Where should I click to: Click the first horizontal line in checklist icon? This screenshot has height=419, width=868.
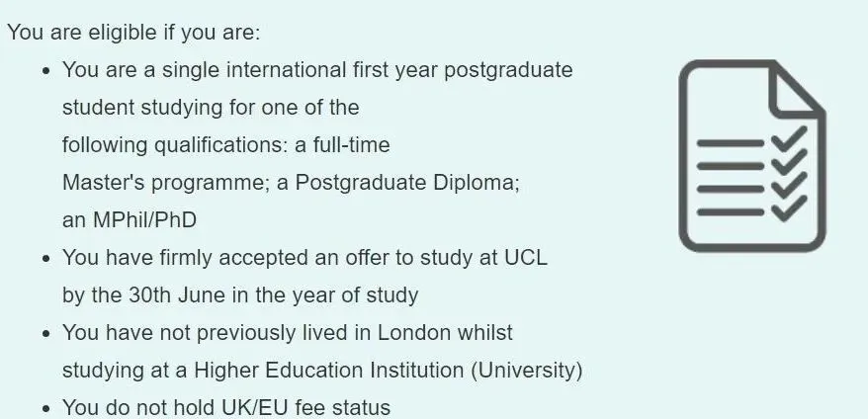[731, 143]
